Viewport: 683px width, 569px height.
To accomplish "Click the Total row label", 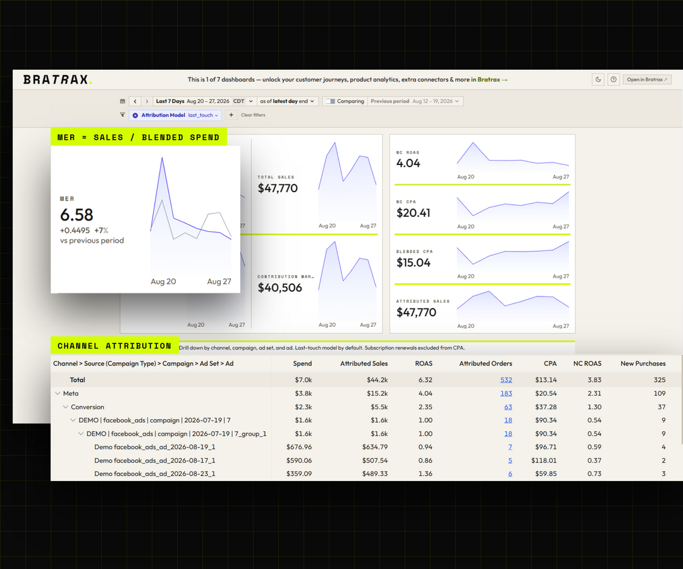I will pyautogui.click(x=78, y=379).
